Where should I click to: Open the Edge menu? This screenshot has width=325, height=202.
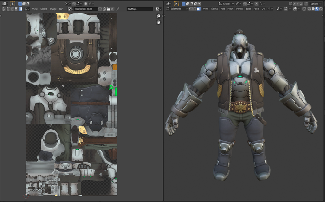[x=248, y=9]
